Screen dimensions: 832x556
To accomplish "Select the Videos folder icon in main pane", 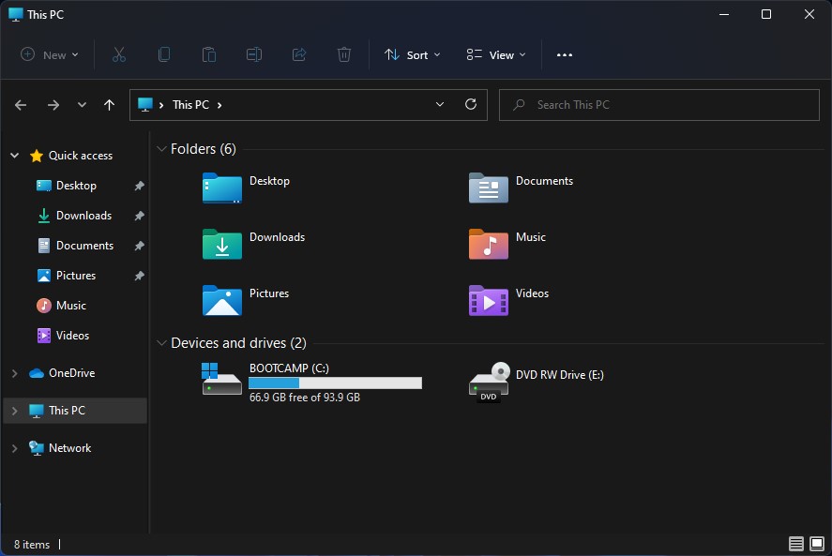I will (x=489, y=300).
